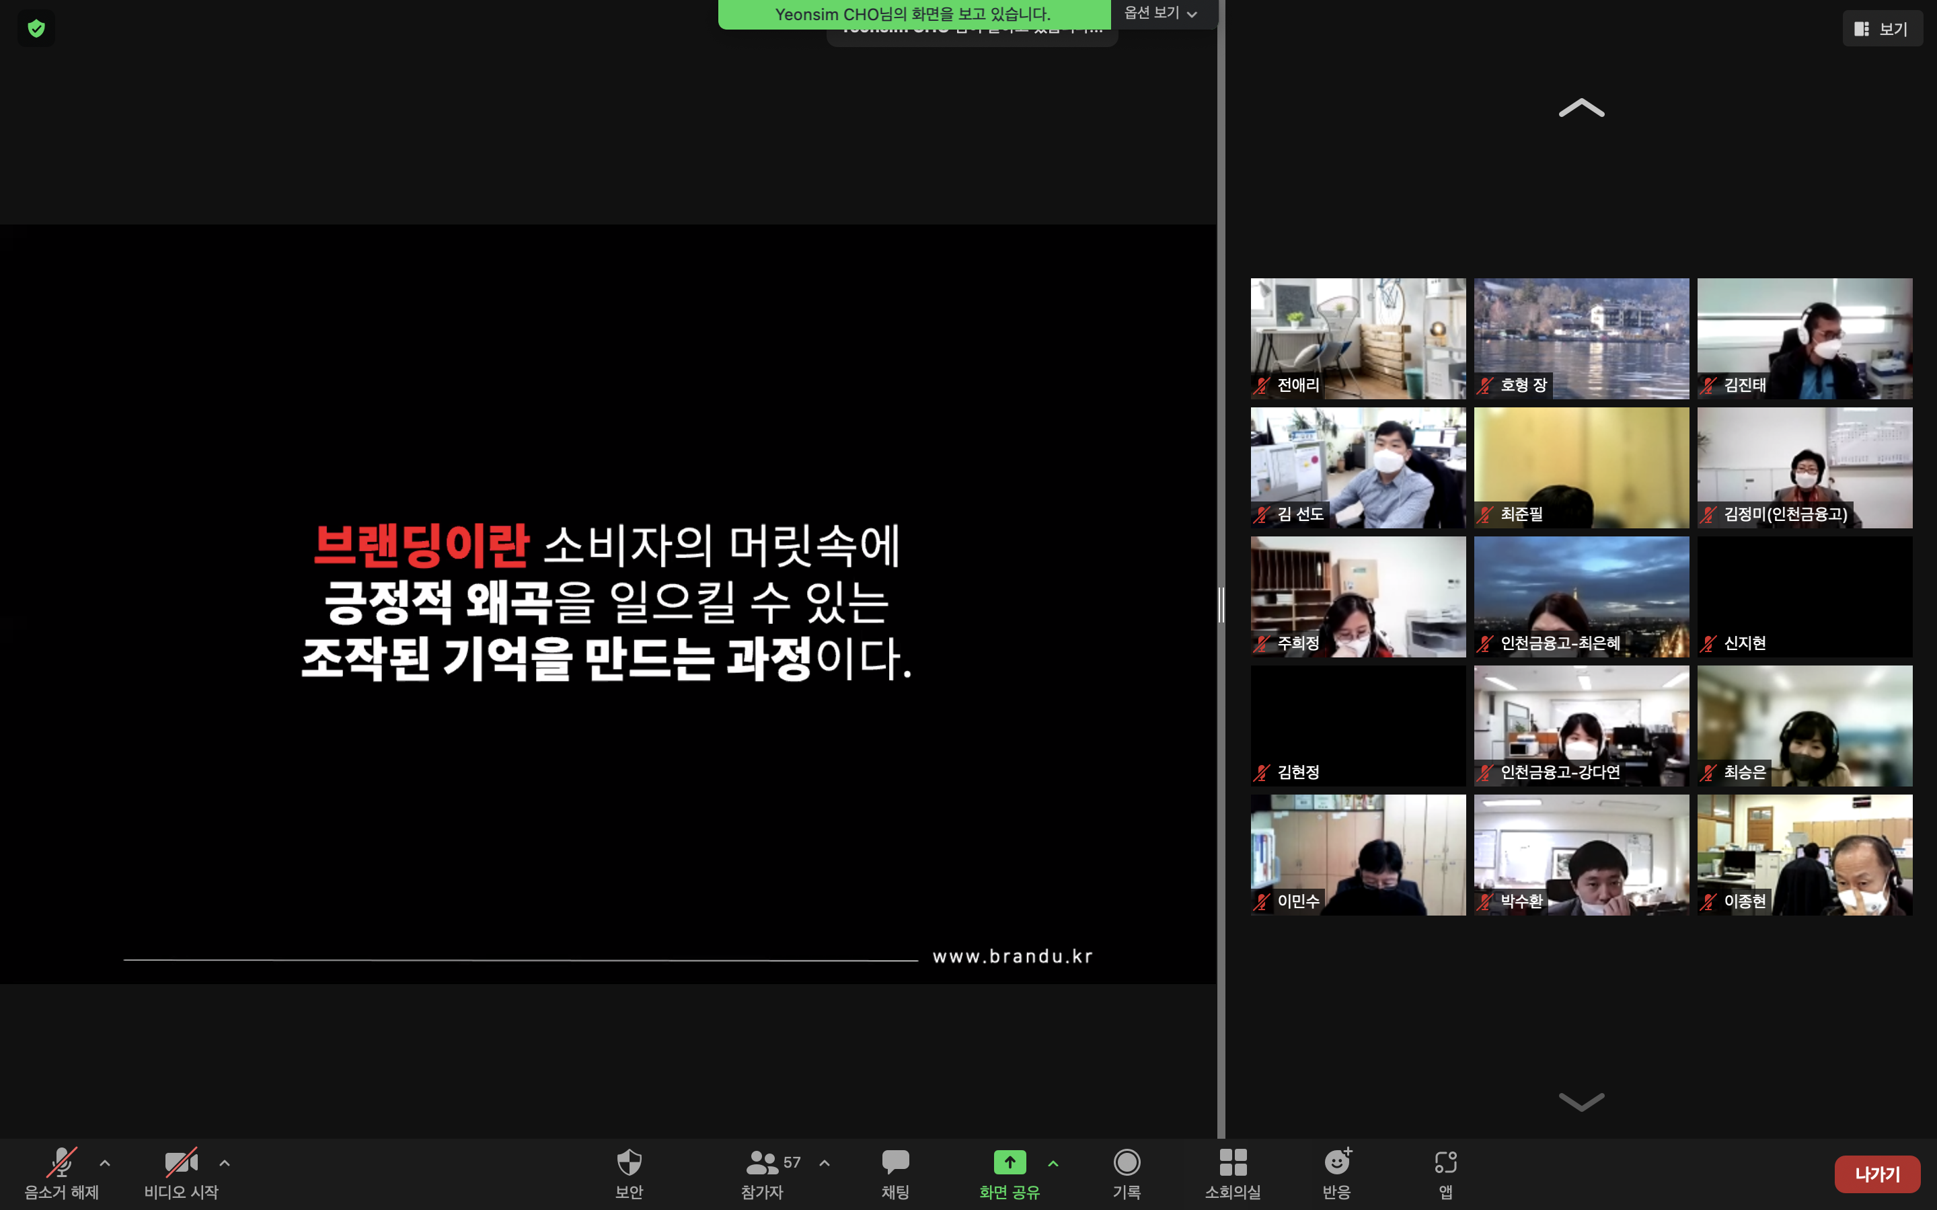Screen dimensions: 1937x1210
Task: Open Breakout Rooms (소회의실) icon
Action: (x=1233, y=1162)
